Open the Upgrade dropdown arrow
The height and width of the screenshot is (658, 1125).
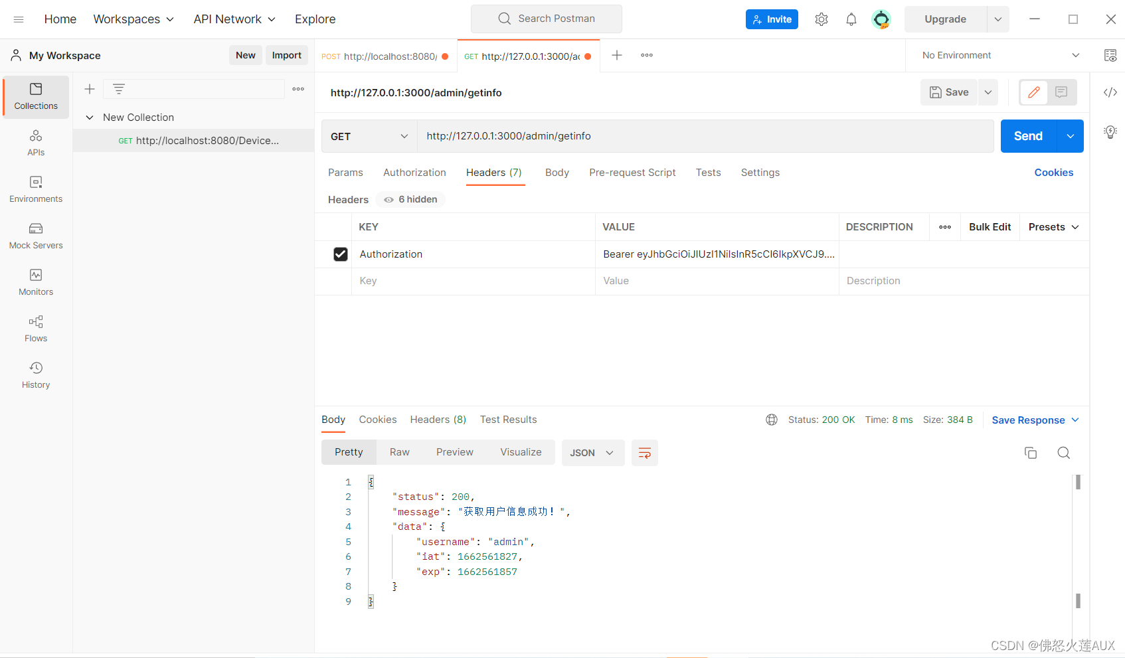[997, 19]
